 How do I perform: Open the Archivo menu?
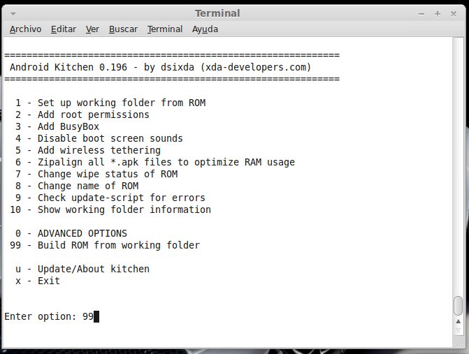point(25,29)
